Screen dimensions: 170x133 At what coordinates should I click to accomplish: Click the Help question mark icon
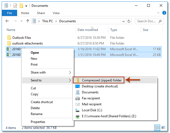click(164, 13)
